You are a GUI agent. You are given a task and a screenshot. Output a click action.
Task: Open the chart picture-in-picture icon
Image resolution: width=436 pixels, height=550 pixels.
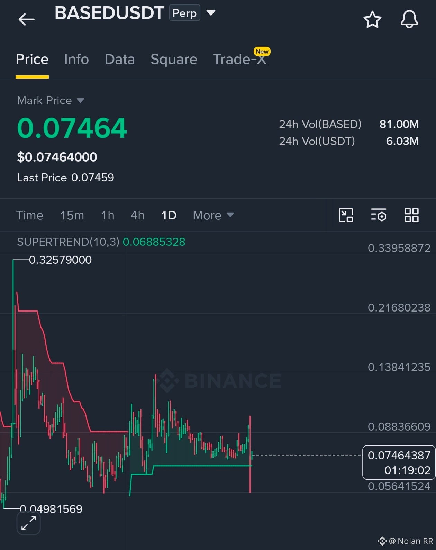pyautogui.click(x=346, y=215)
